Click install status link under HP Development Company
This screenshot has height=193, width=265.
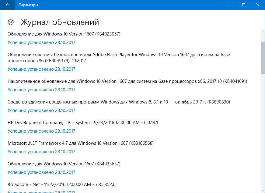click(x=41, y=131)
